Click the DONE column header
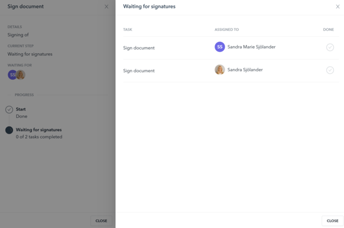 point(329,30)
